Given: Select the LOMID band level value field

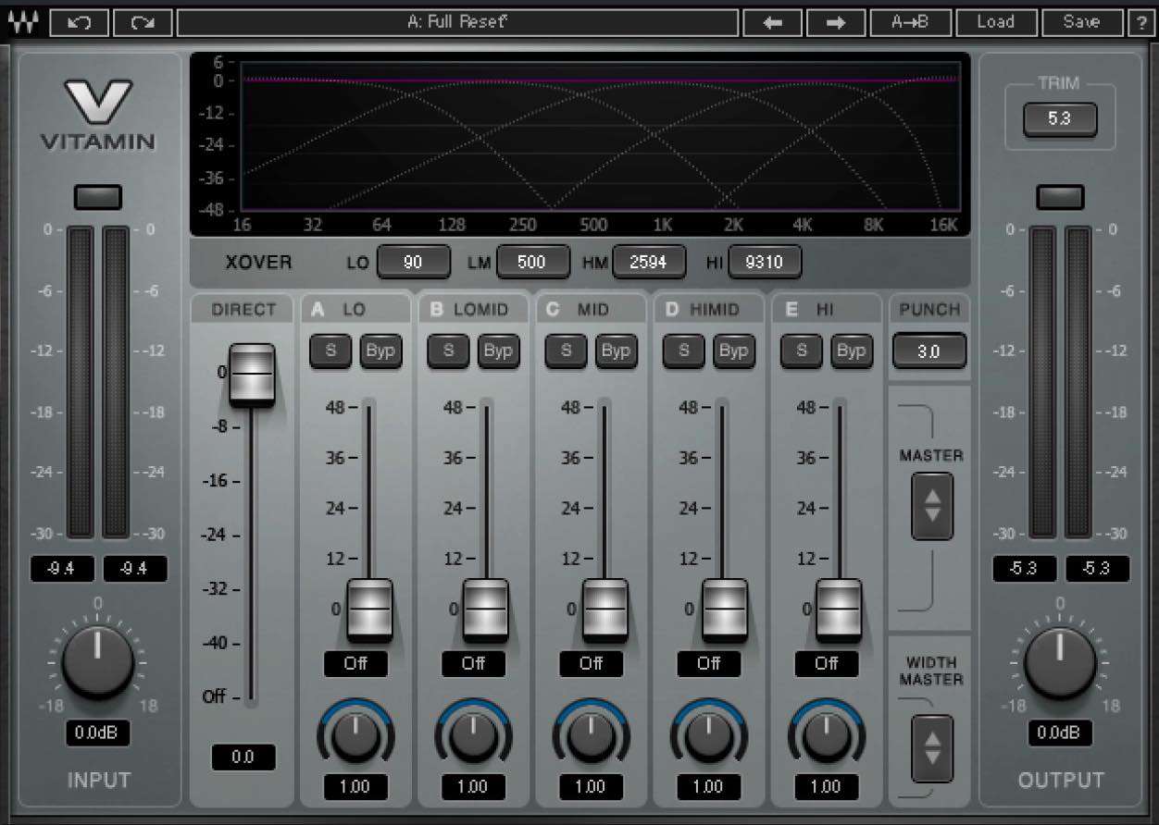Looking at the screenshot, I should click(x=473, y=664).
